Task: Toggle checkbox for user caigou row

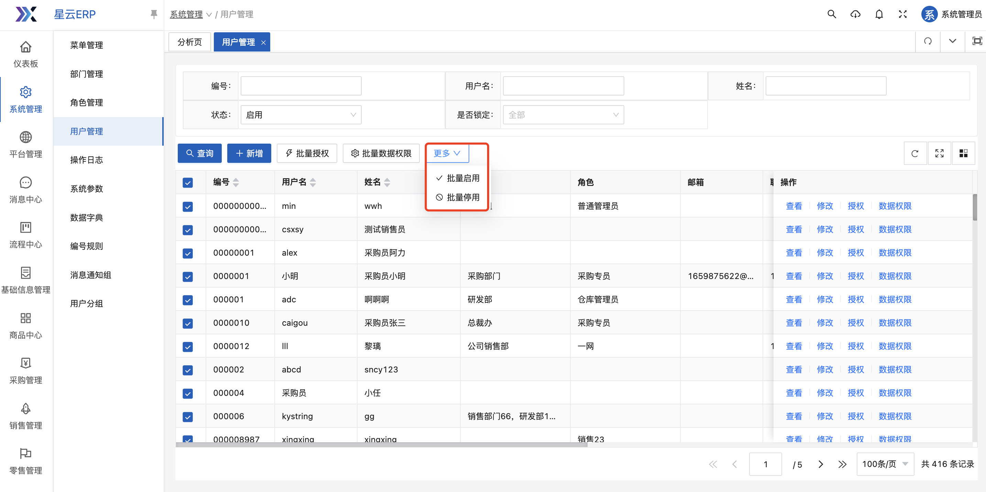Action: pos(188,323)
